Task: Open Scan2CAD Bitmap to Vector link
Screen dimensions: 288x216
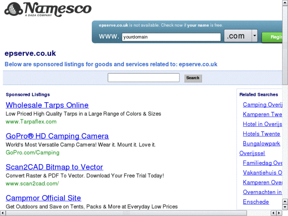Action: (54, 167)
